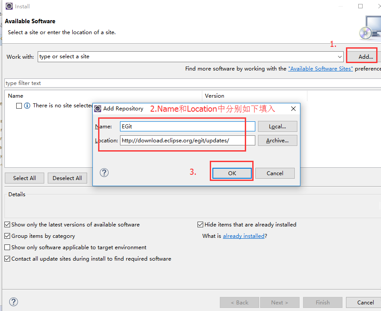Enable 'Show only software applicable to target environment'
381x311 pixels.
click(x=7, y=247)
